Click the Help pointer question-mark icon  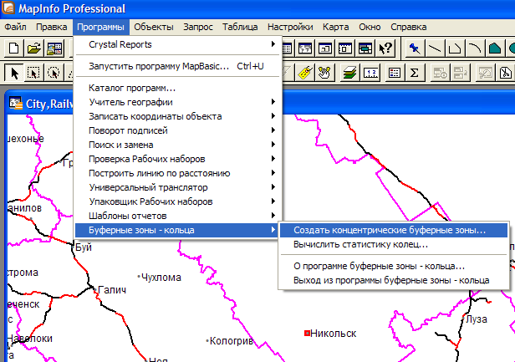click(385, 48)
